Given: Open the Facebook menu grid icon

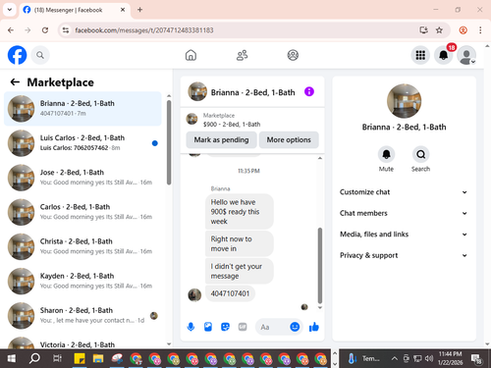Looking at the screenshot, I should (x=420, y=55).
